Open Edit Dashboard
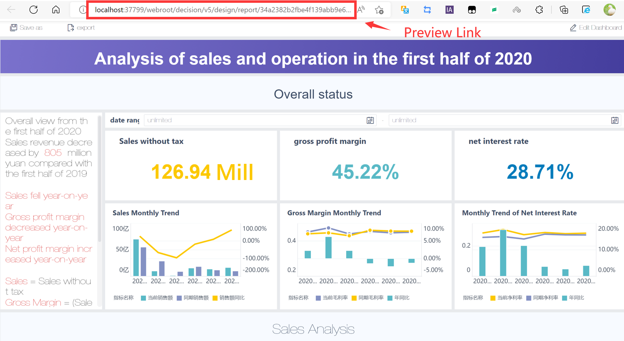 click(596, 27)
